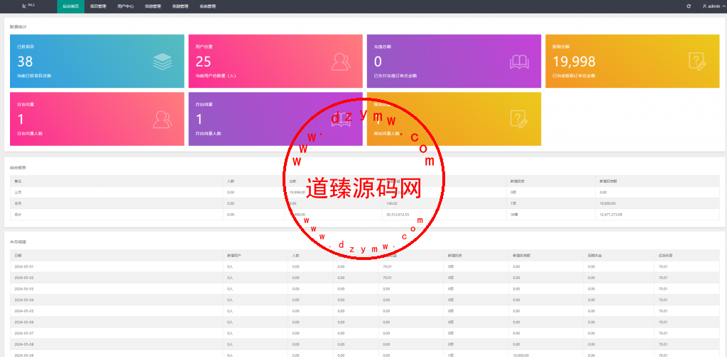The height and width of the screenshot is (357, 727).
Task: Select the 已投项目 card showing 38
Action: (x=97, y=61)
